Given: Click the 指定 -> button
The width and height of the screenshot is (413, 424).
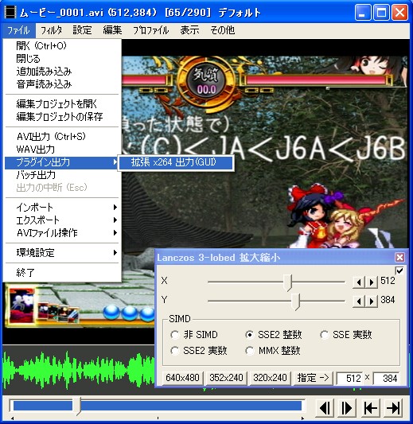Looking at the screenshot, I should 314,378.
